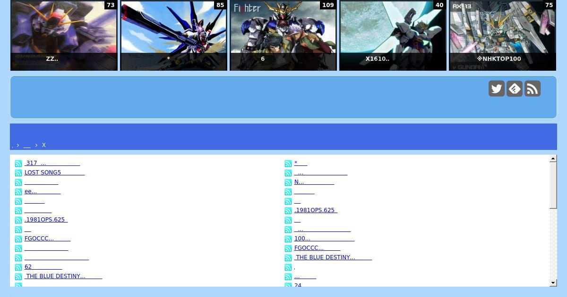This screenshot has height=297, width=567.
Task: Open the '※NHKTOP100' thumbnail
Action: pos(502,35)
